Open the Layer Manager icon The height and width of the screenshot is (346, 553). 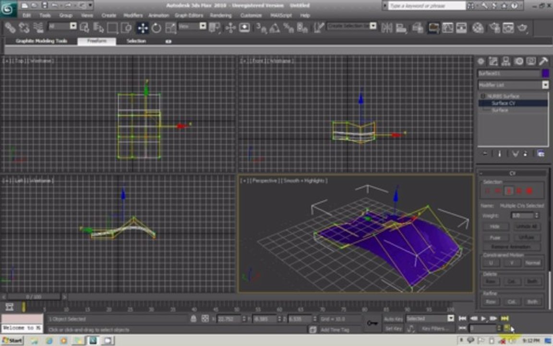418,27
